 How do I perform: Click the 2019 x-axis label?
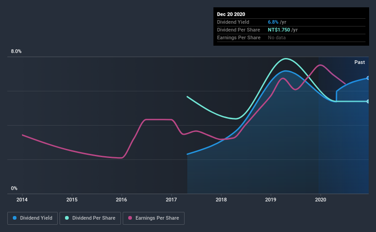271,200
